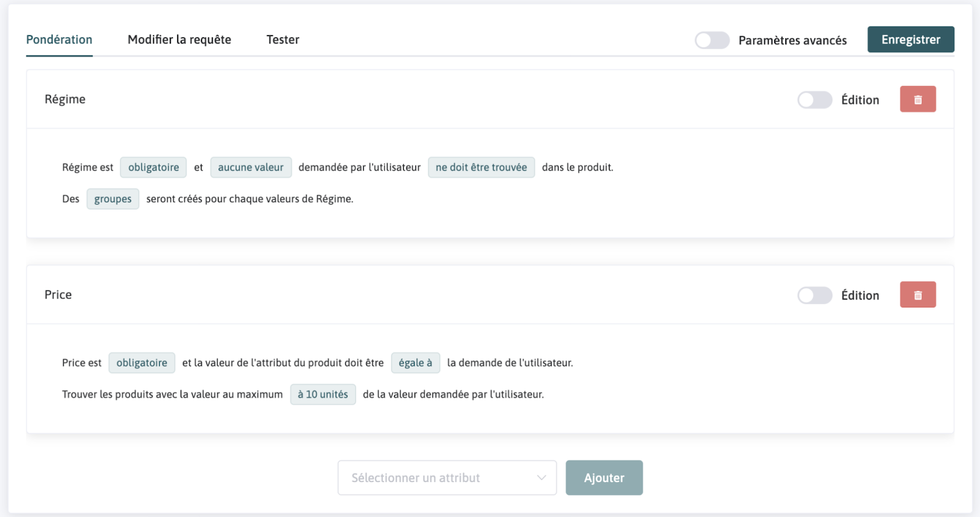Click the Régime card title
980x517 pixels.
[x=65, y=99]
